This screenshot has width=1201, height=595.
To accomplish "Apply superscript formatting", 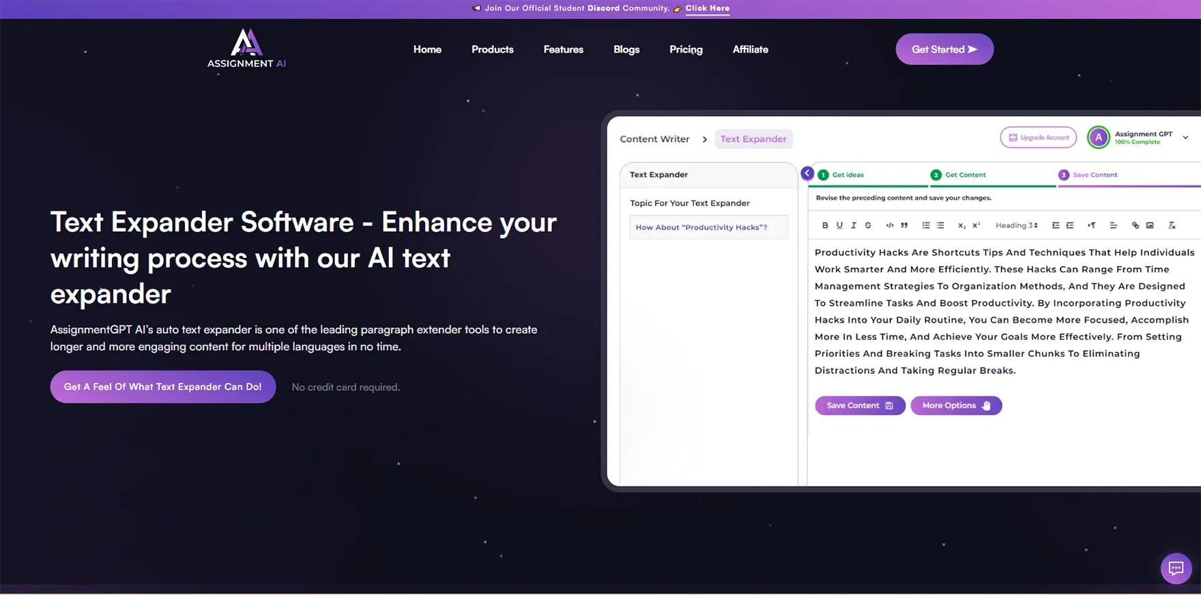I will tap(976, 225).
